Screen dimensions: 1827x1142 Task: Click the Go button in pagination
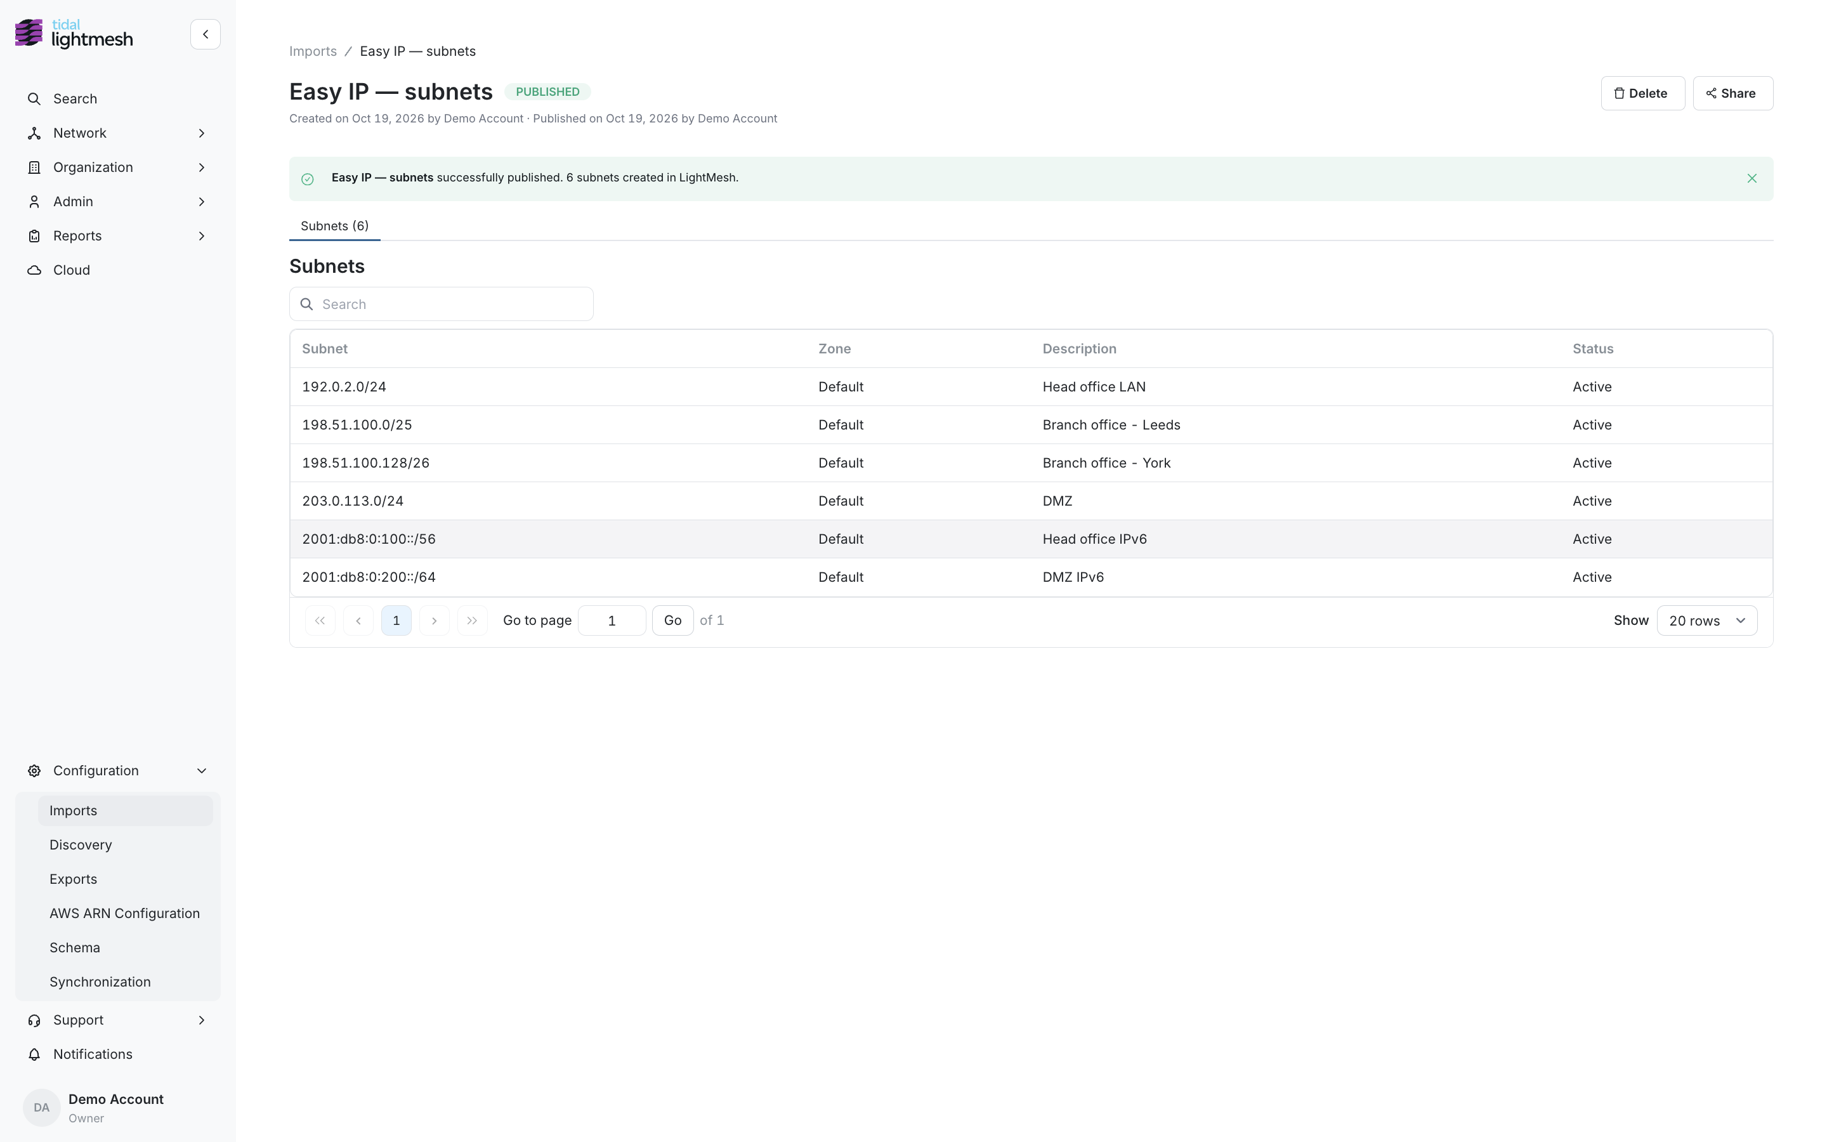672,620
